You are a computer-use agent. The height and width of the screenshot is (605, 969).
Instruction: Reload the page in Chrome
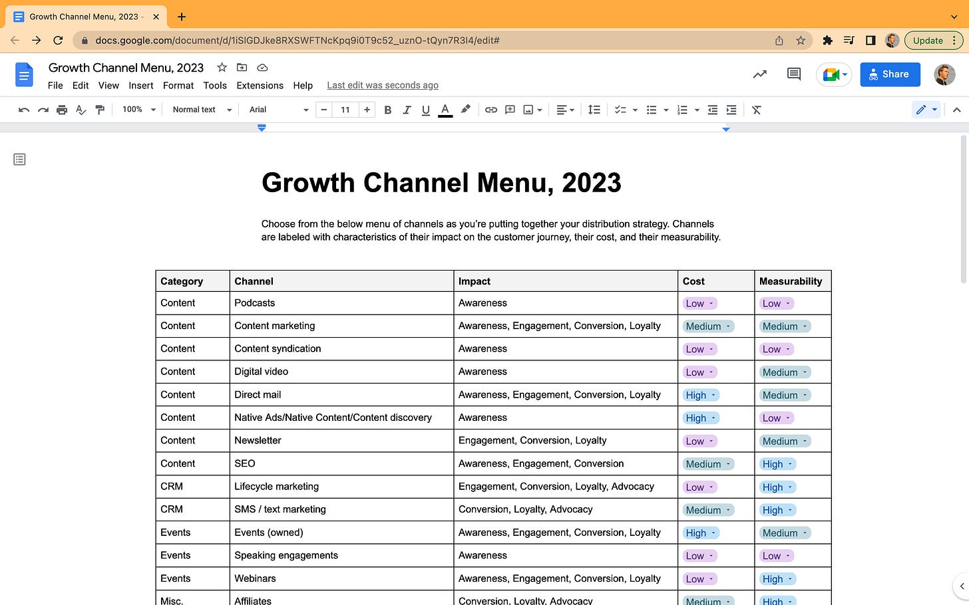[x=58, y=41]
